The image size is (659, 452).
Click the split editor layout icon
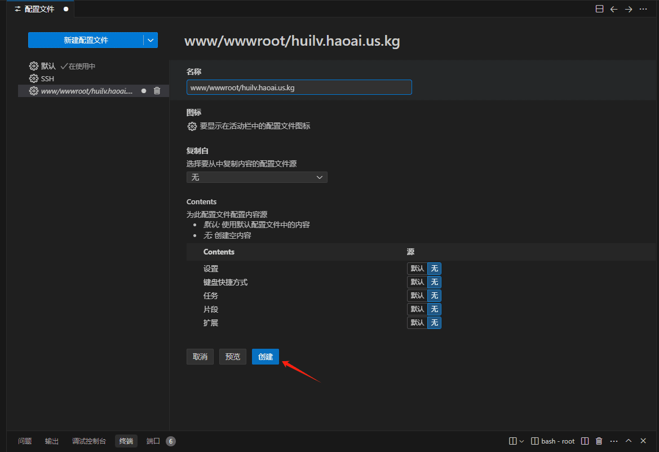[x=599, y=9]
